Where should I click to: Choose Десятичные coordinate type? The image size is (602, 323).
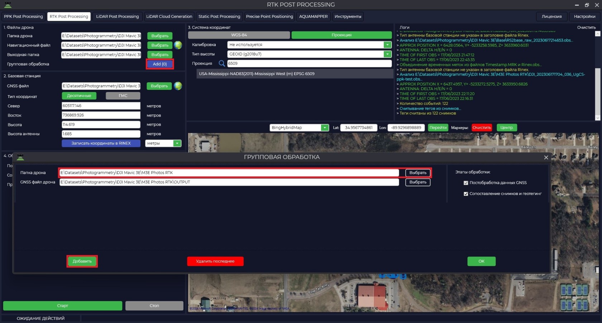[x=79, y=96]
